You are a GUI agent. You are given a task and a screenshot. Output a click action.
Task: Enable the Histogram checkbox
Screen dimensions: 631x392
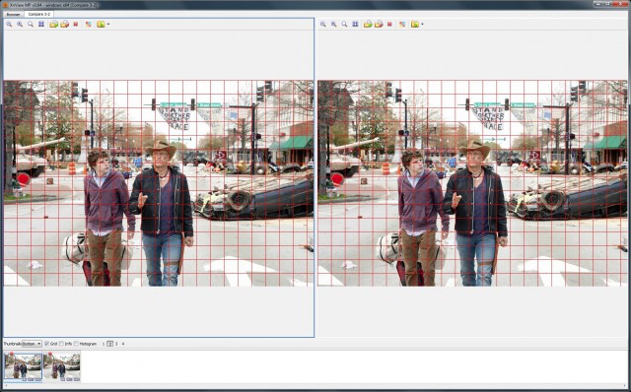pyautogui.click(x=76, y=344)
